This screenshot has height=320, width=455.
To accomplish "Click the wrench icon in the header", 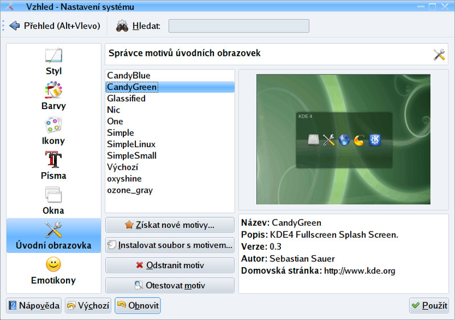I will [439, 55].
